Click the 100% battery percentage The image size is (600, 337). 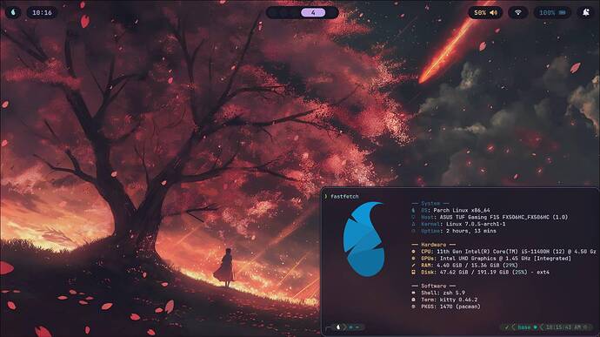[547, 13]
